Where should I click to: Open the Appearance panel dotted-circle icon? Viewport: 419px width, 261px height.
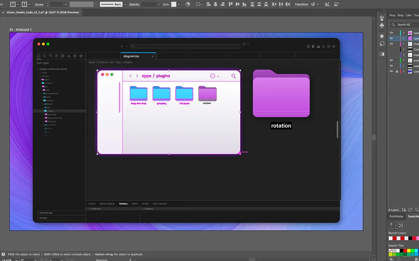tap(382, 36)
